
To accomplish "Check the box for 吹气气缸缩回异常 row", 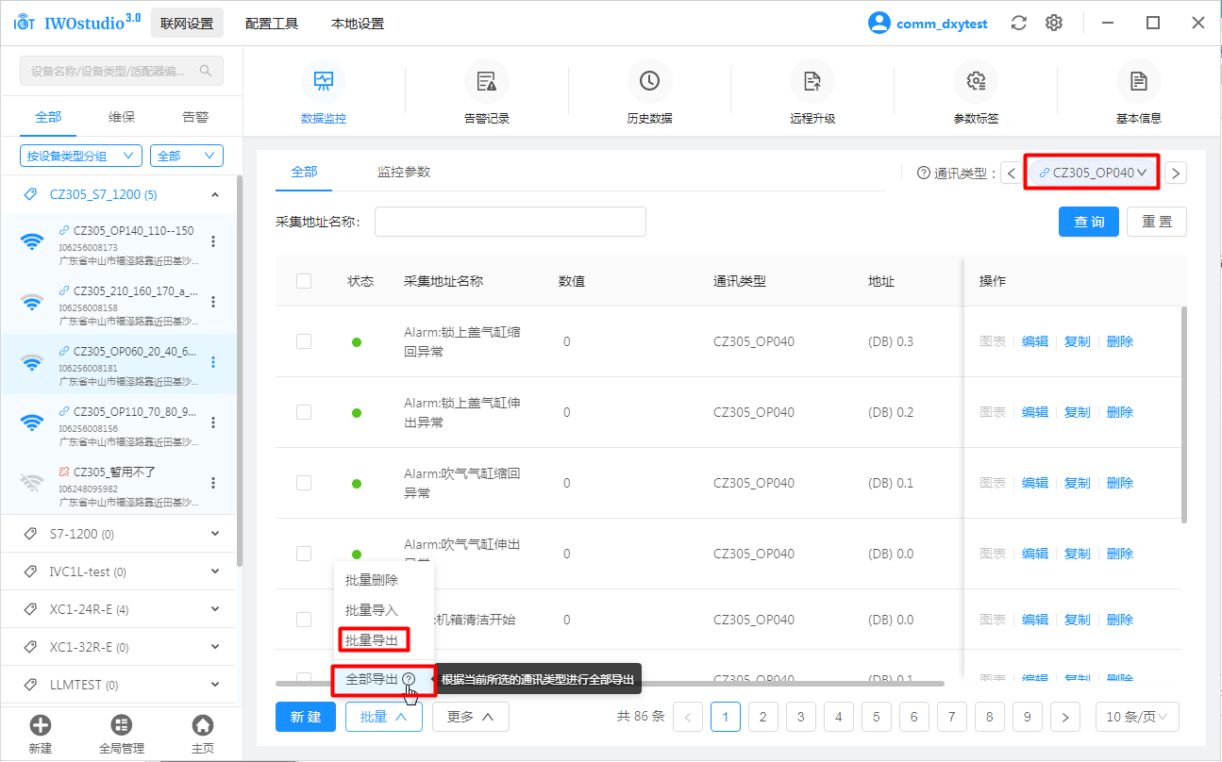I will tap(304, 483).
